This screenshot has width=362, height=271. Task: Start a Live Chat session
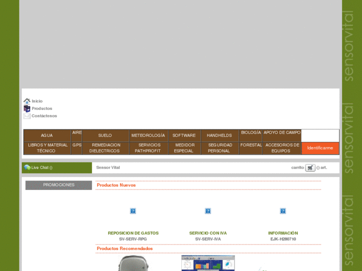42,168
